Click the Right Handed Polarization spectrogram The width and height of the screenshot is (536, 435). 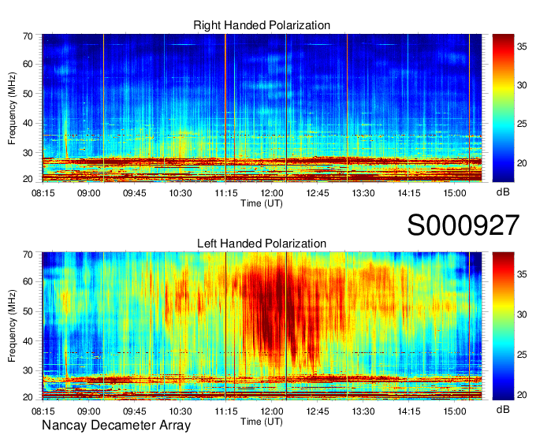pos(262,108)
